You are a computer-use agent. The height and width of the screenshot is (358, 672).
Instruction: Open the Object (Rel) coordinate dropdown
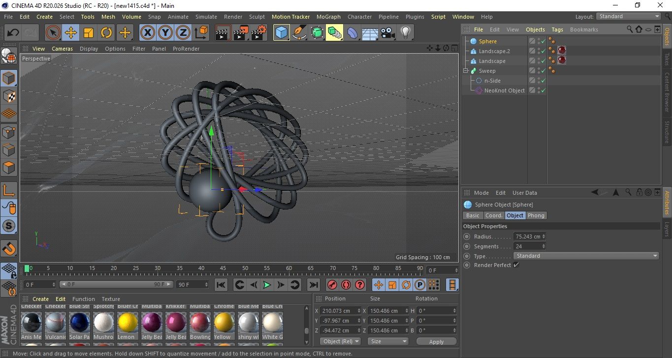340,341
